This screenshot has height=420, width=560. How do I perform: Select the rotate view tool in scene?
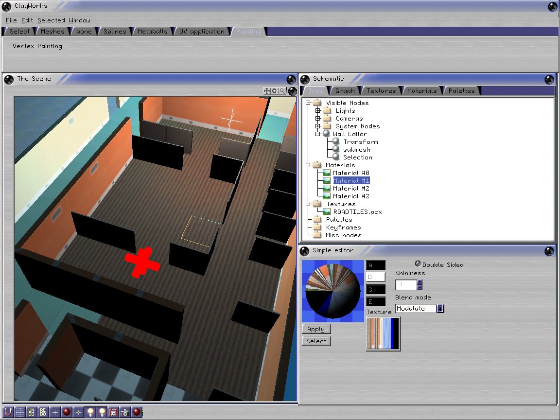274,91
